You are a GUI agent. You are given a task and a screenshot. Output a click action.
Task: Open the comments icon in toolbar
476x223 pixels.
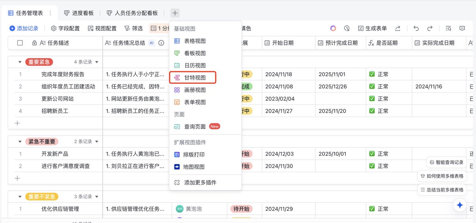pyautogui.click(x=462, y=28)
